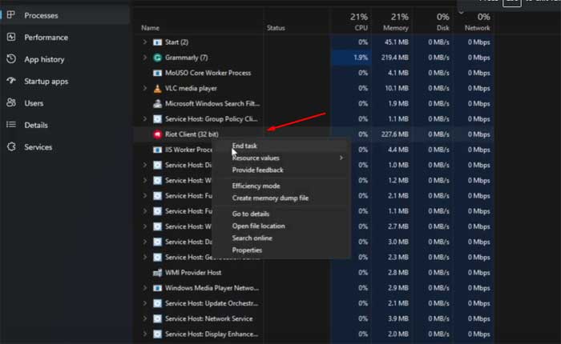Screen dimensions: 561x344
Task: Sort processes by Memory column header
Action: pos(398,22)
